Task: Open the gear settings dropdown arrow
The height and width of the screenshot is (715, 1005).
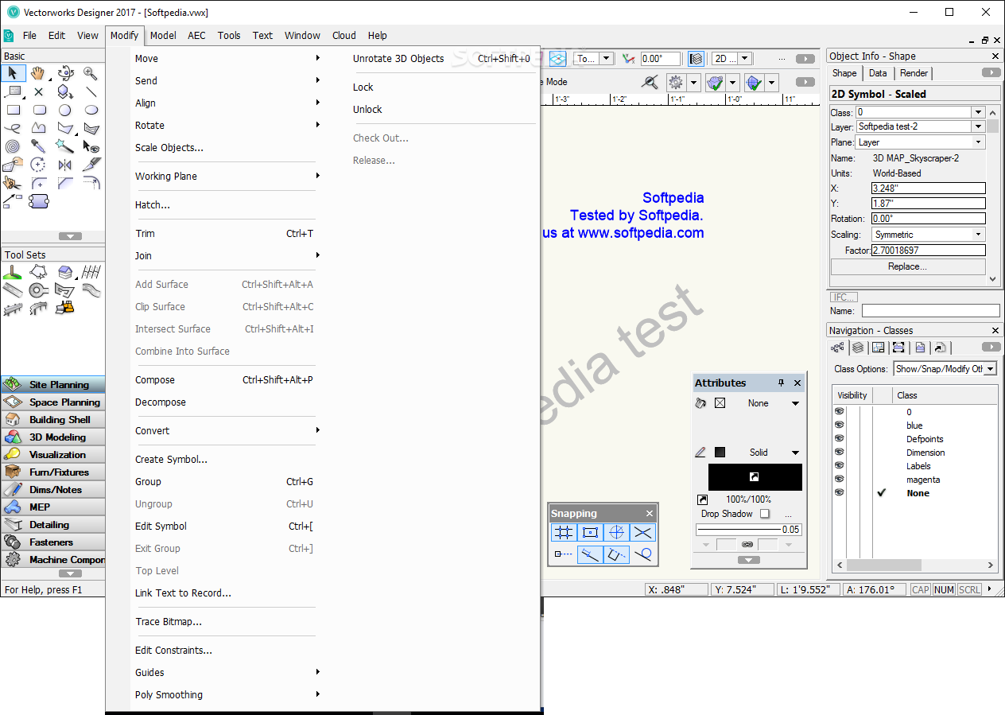Action: click(693, 82)
